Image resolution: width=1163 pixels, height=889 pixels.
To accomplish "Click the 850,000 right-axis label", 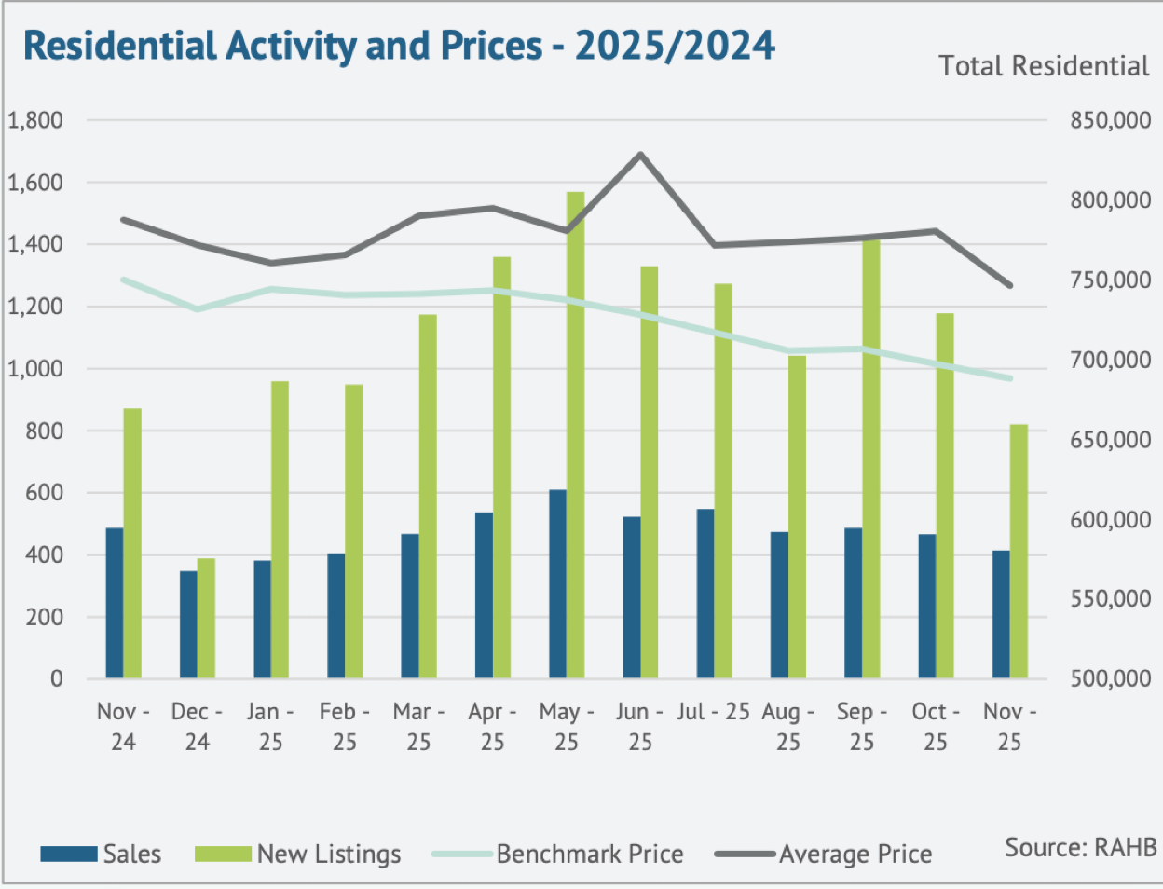I will 1112,120.
